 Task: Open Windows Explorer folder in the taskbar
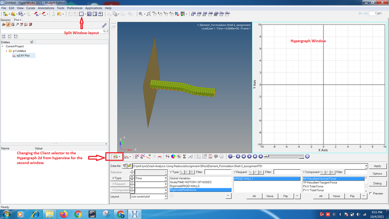50,214
